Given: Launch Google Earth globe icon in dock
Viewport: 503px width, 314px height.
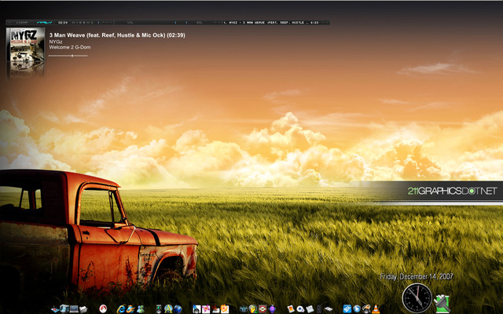Looking at the screenshot, I should (x=178, y=309).
